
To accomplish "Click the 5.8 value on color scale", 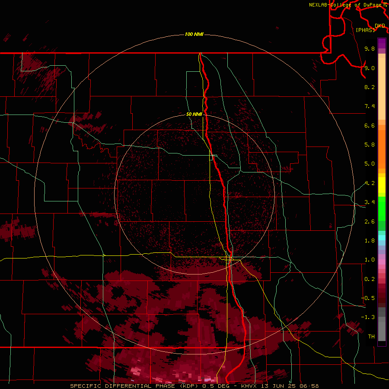I will [370, 145].
